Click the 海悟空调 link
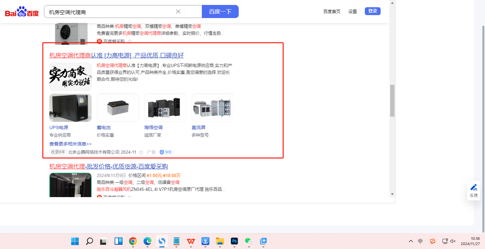This screenshot has width=485, height=249. coord(153,127)
